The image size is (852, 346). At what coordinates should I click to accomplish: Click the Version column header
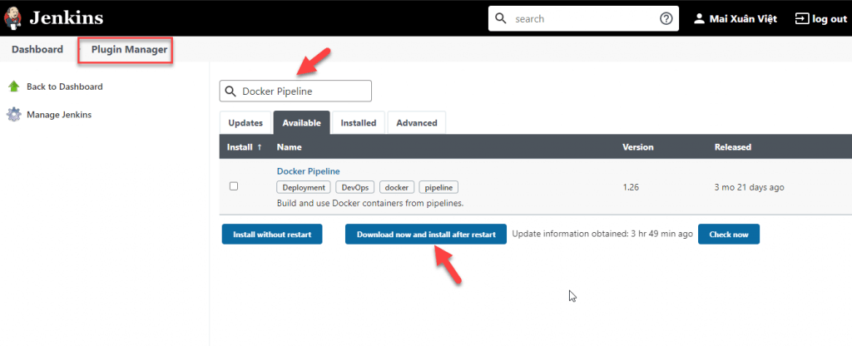638,147
